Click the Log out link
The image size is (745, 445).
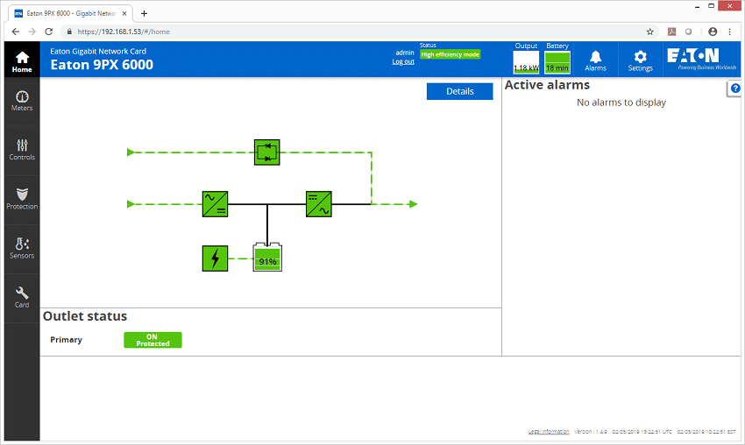(403, 61)
